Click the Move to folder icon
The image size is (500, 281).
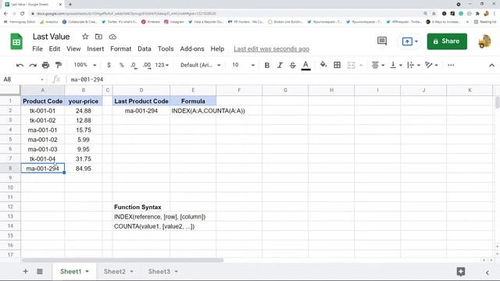coord(98,37)
